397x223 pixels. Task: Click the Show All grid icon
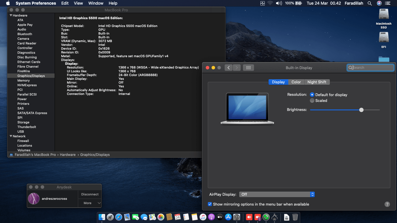248,68
